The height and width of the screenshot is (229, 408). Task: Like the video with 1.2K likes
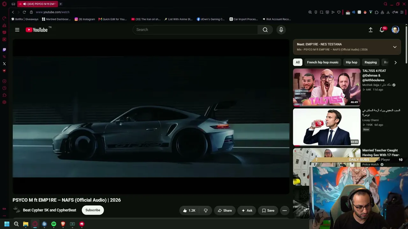point(189,211)
